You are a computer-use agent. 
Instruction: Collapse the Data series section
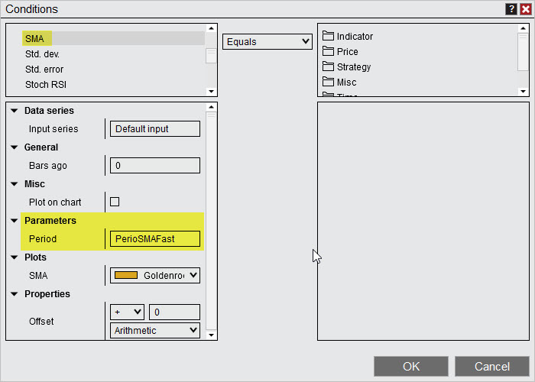pyautogui.click(x=15, y=111)
